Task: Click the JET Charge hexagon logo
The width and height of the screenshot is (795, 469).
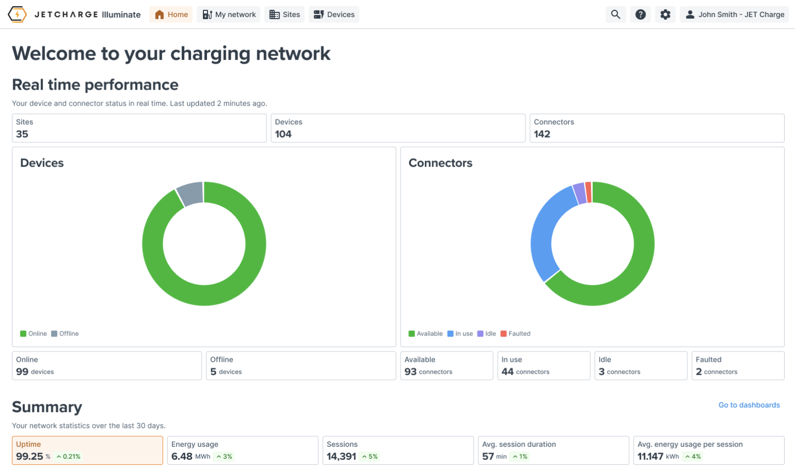Action: point(17,14)
